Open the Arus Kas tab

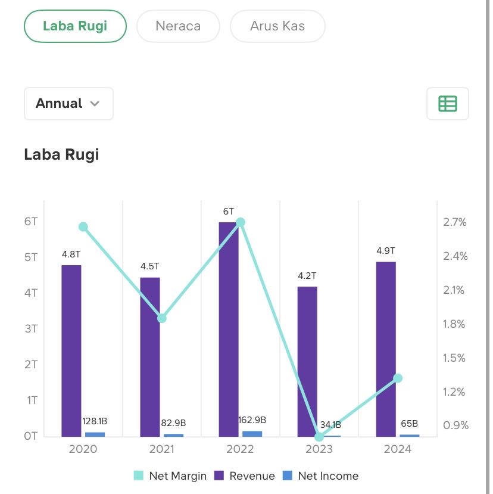(277, 26)
